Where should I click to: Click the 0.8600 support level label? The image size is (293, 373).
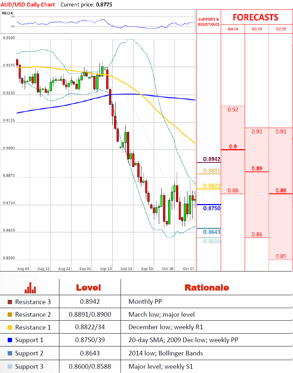(212, 241)
